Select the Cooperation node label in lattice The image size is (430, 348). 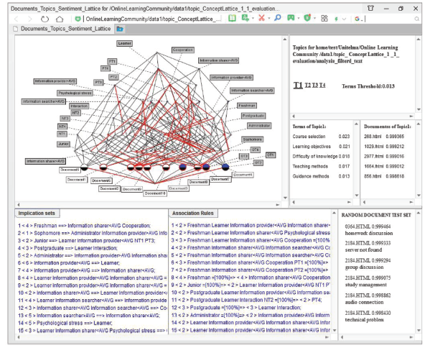183,50
